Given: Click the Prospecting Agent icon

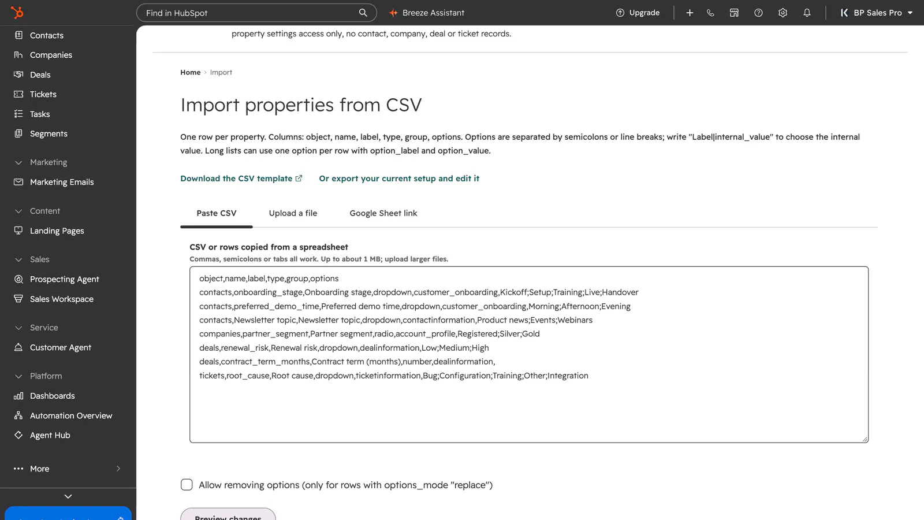Looking at the screenshot, I should pyautogui.click(x=18, y=279).
